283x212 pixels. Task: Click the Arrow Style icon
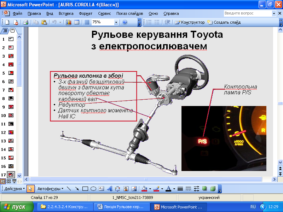196,189
